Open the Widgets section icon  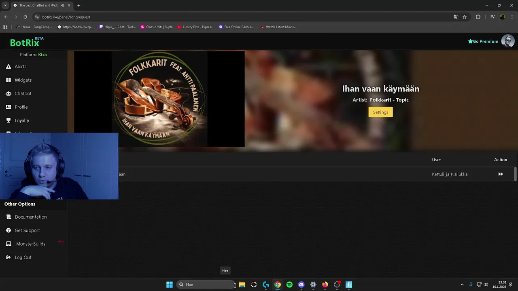point(8,80)
